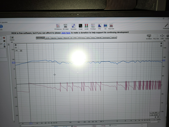
Task: Open the RTA analyzer
Action: coord(99,27)
